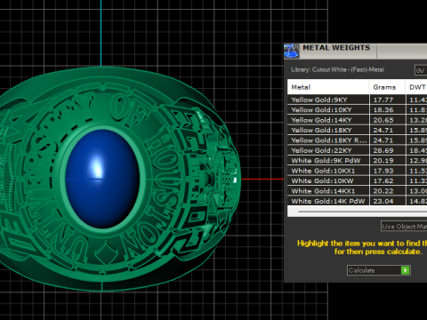The height and width of the screenshot is (320, 427).
Task: Select the Yellow Gold:9KY row
Action: pyautogui.click(x=358, y=100)
